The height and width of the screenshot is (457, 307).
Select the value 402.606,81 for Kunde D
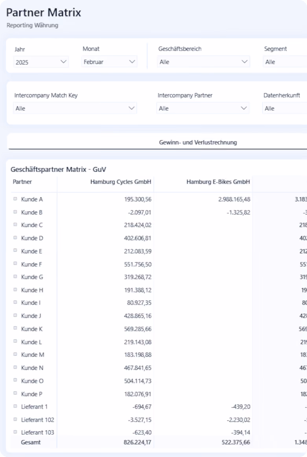click(138, 238)
